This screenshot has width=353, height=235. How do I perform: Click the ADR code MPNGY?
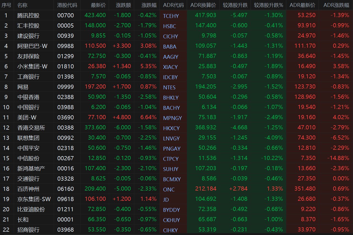(173, 118)
